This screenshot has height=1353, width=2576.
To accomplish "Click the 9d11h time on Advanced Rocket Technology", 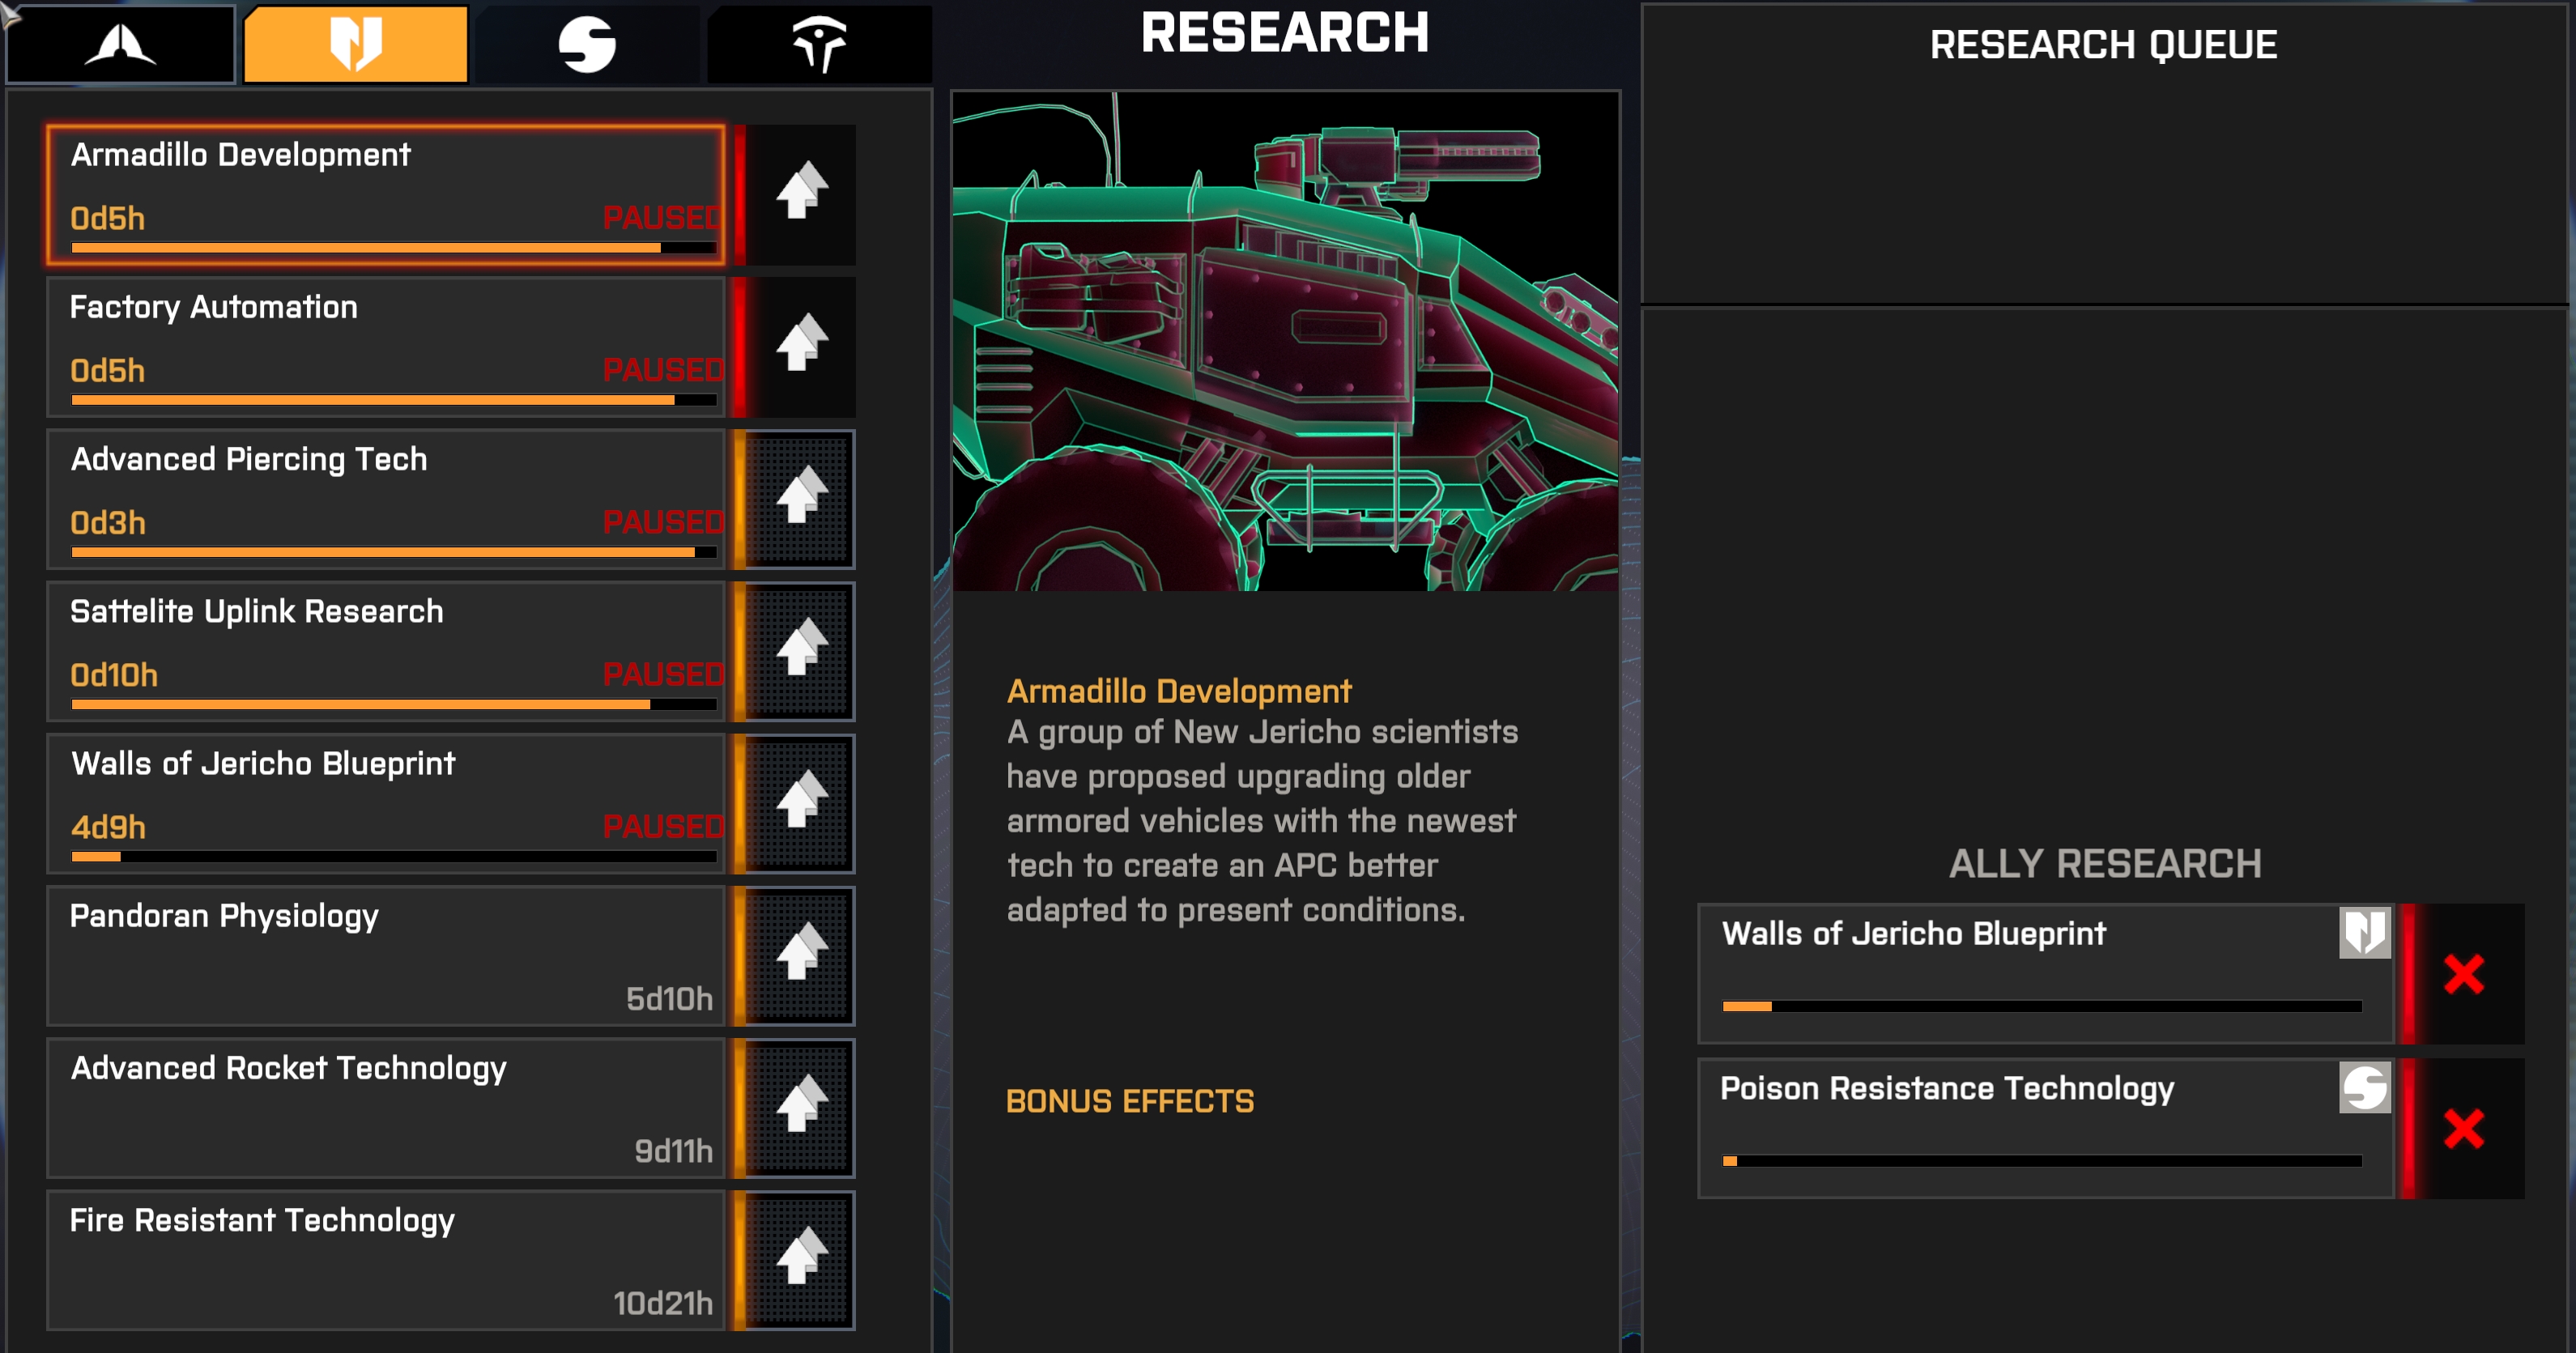I will (x=673, y=1151).
